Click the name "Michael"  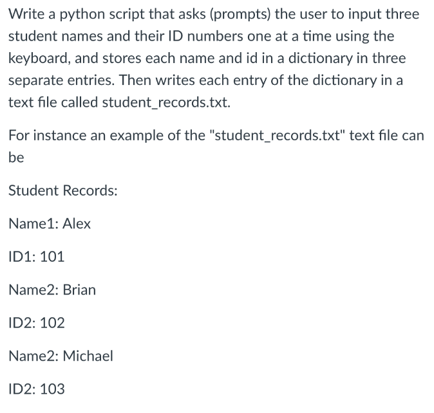[x=88, y=356]
